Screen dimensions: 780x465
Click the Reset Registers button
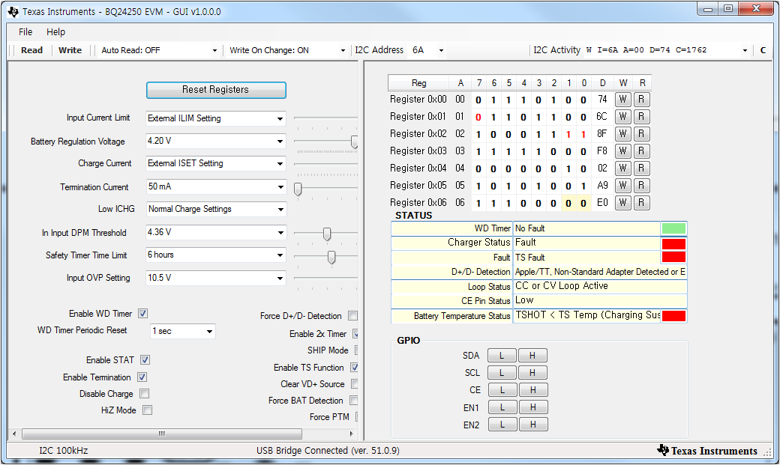[x=216, y=90]
